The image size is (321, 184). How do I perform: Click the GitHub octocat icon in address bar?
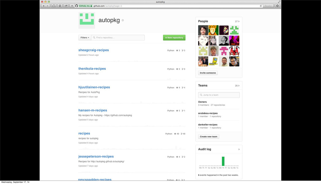[76, 6]
